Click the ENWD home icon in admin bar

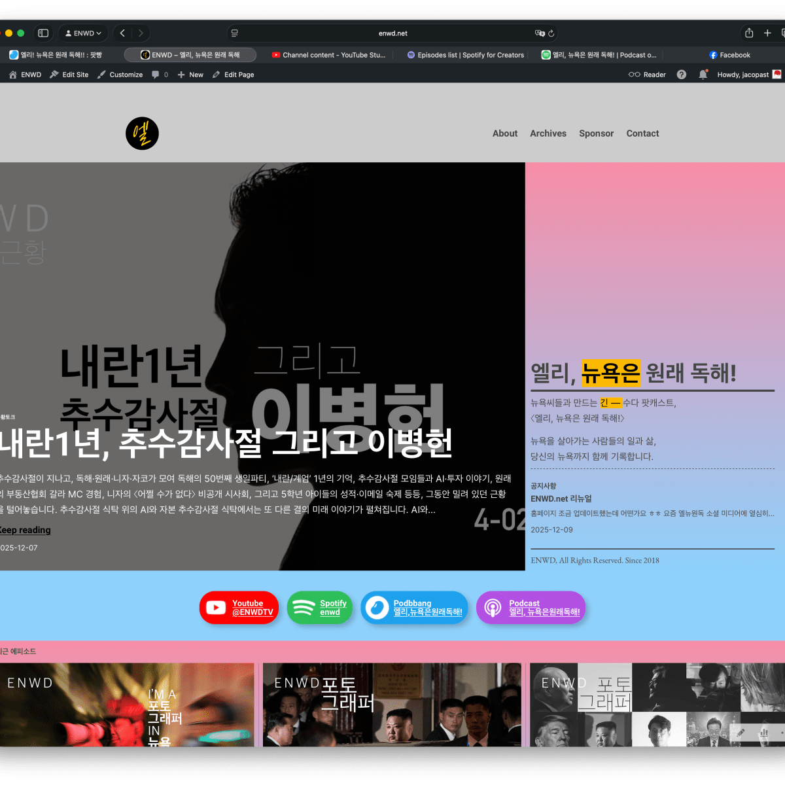[x=12, y=75]
